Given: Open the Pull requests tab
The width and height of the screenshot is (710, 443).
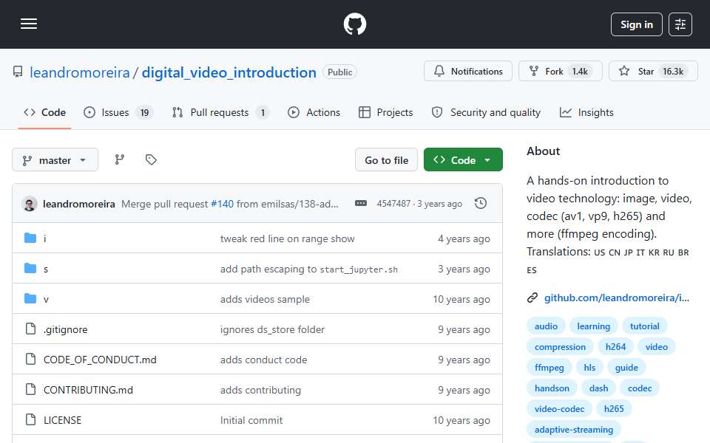Looking at the screenshot, I should (220, 112).
